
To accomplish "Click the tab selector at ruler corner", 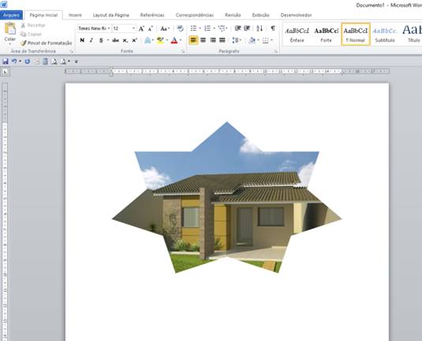I will pyautogui.click(x=5, y=72).
